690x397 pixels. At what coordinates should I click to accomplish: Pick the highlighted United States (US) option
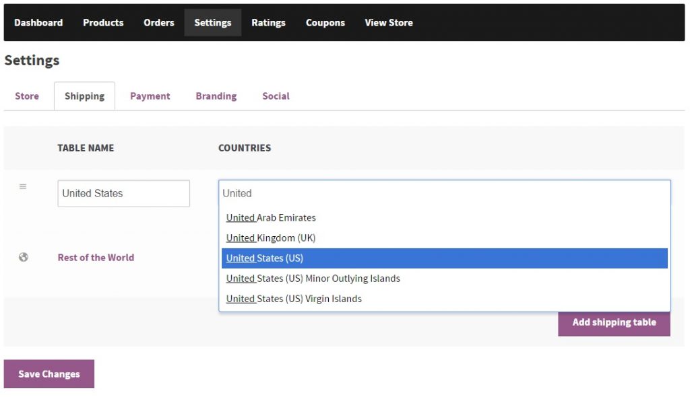tap(265, 258)
